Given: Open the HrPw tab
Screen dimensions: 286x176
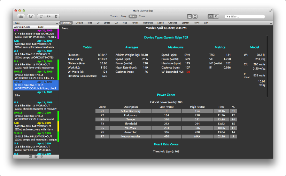Looking at the screenshot, I should point(196,23).
